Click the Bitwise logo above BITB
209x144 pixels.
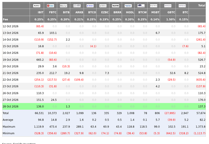pos(63,6)
